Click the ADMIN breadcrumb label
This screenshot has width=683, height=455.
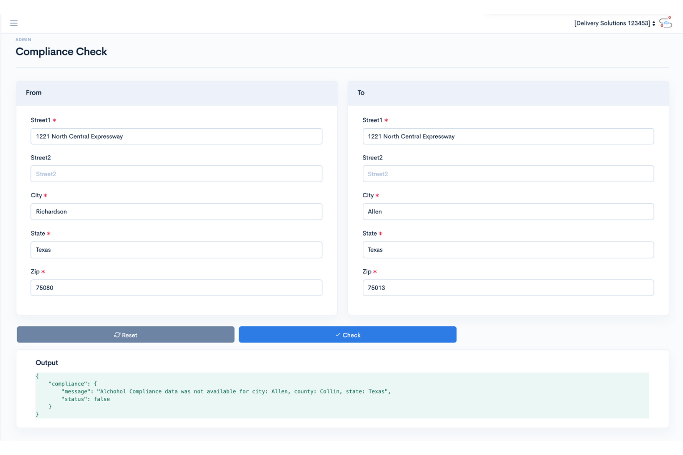(x=24, y=39)
